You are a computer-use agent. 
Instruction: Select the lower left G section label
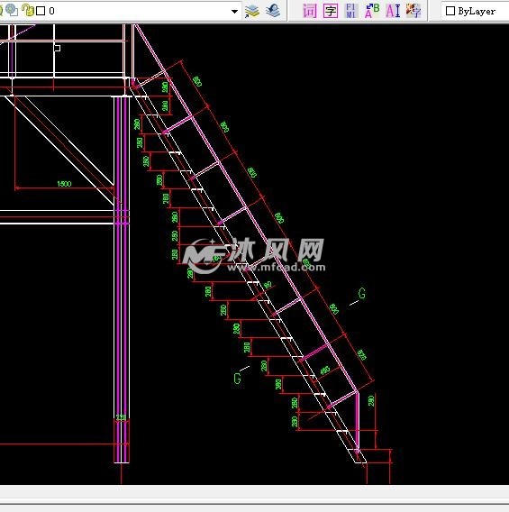(x=238, y=379)
